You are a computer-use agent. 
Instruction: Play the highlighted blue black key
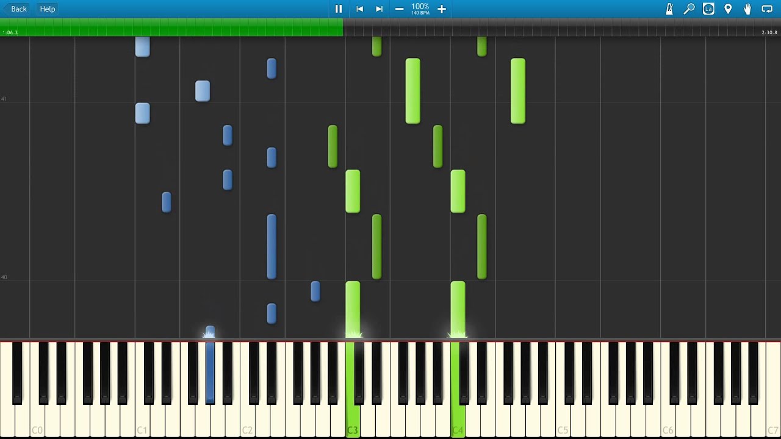210,372
